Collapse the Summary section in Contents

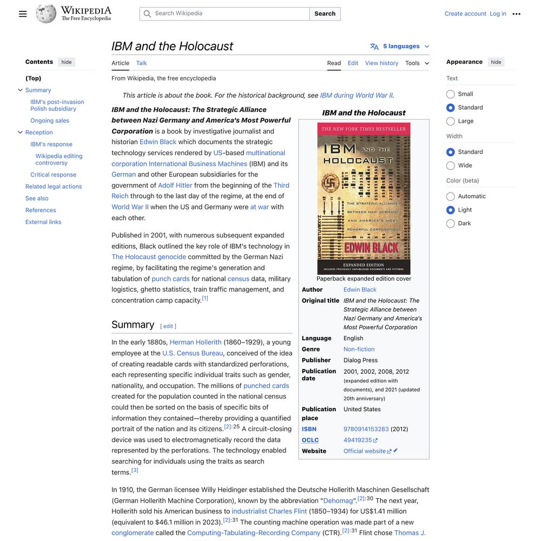pos(21,90)
